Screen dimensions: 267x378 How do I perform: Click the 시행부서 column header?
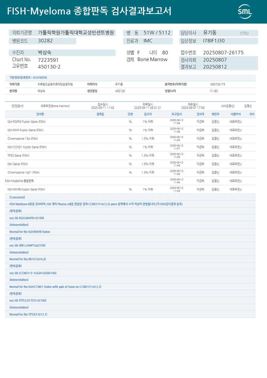point(236,114)
